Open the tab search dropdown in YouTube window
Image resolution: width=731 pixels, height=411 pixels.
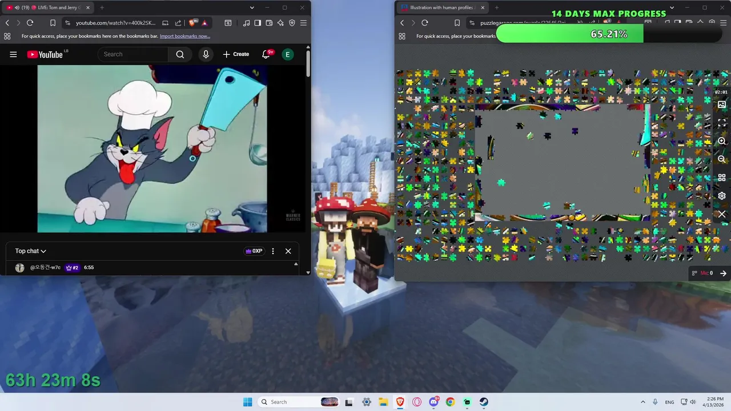pos(252,7)
